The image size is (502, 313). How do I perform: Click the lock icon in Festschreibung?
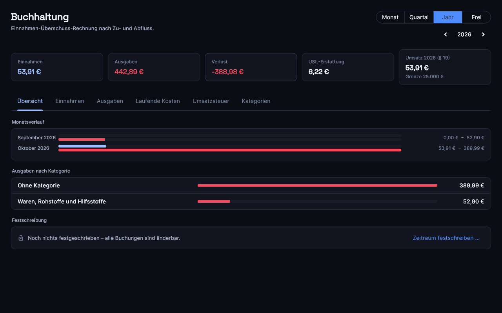pyautogui.click(x=21, y=238)
